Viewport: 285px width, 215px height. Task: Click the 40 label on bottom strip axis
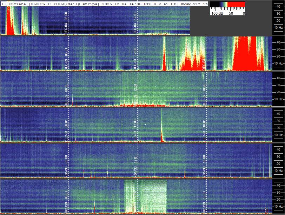click(x=278, y=185)
